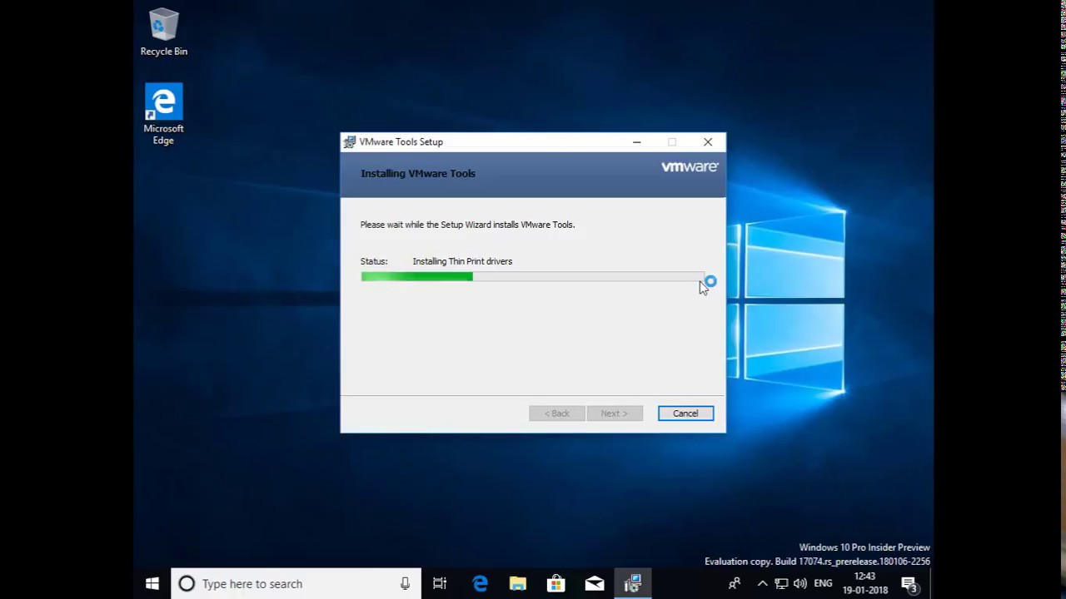
Task: Open the clock and calendar flyout
Action: (x=864, y=583)
